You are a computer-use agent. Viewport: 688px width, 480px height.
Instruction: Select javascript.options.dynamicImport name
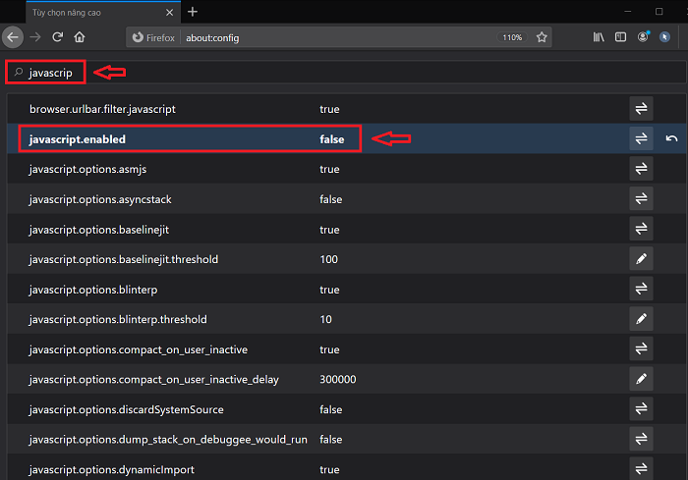click(x=111, y=470)
